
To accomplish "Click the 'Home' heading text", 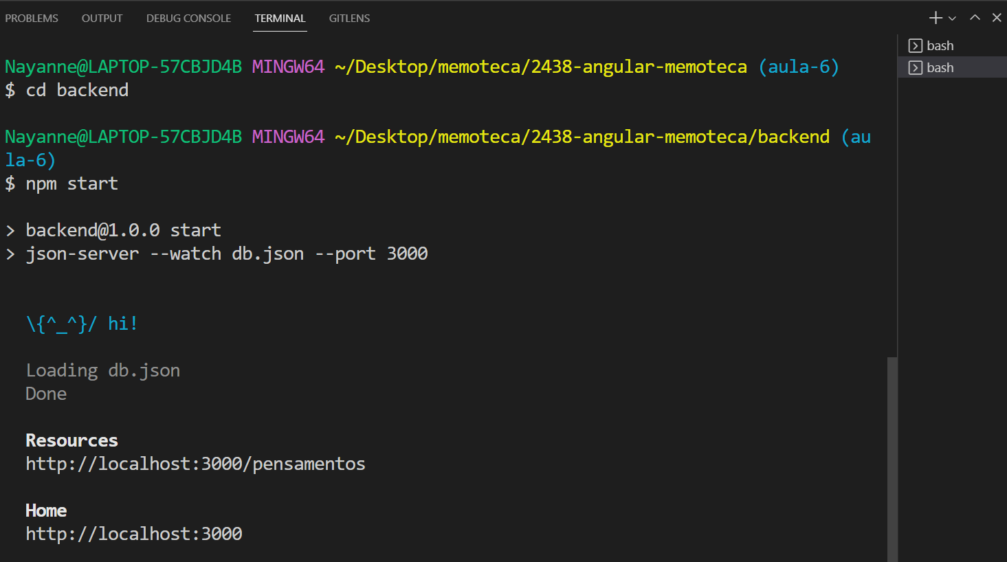I will click(46, 510).
